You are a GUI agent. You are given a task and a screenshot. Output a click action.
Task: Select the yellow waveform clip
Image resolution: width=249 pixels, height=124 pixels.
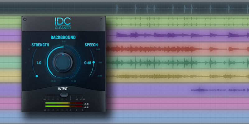click(x=177, y=76)
